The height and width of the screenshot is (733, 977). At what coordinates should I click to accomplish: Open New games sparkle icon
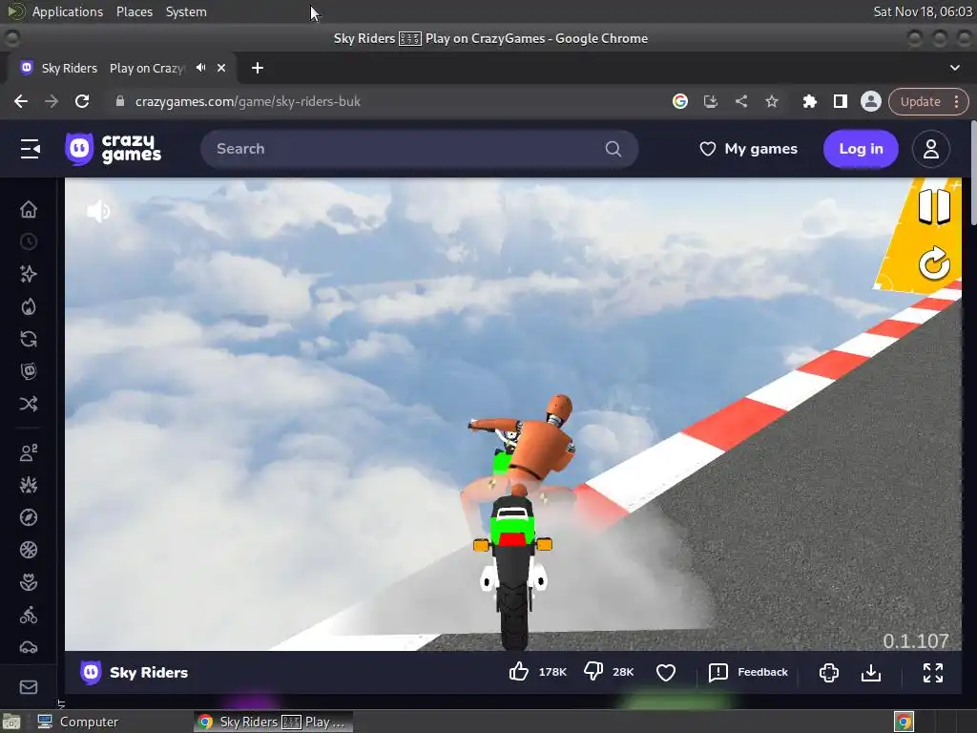[x=29, y=274]
